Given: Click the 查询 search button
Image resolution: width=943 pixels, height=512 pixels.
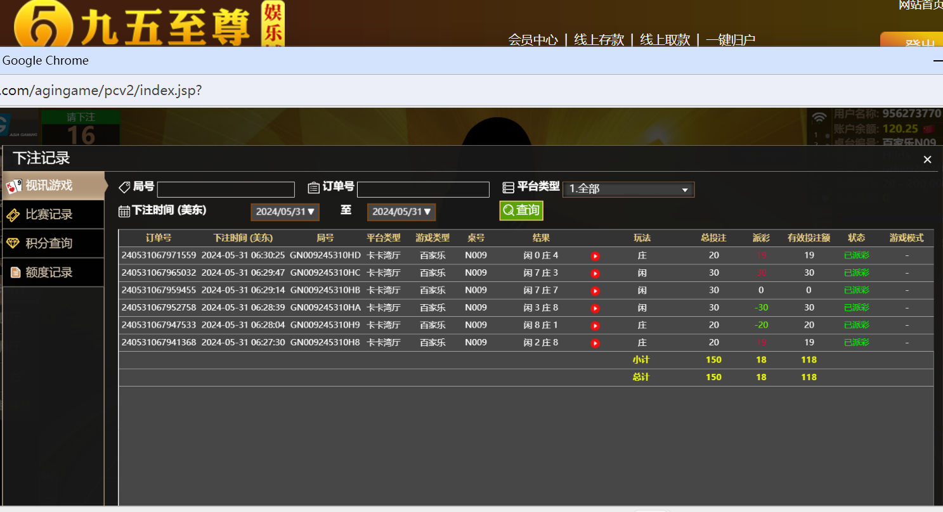Looking at the screenshot, I should (521, 210).
